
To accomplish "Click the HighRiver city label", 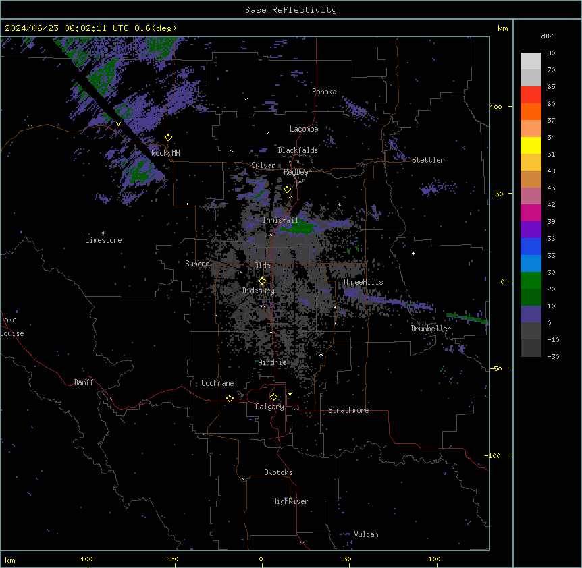I will (x=290, y=501).
